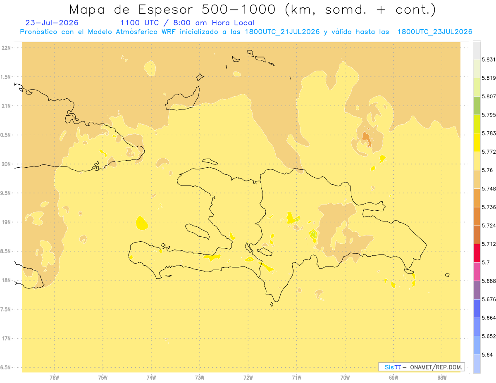Click the legend value 5.748

click(489, 188)
